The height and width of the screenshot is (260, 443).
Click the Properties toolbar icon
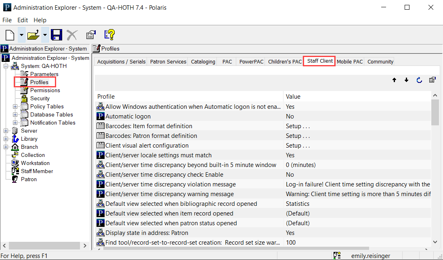pyautogui.click(x=91, y=35)
